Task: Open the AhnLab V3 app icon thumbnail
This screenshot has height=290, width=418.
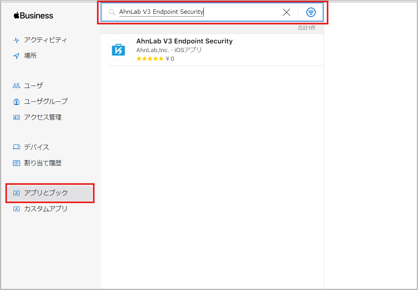Action: tap(118, 50)
